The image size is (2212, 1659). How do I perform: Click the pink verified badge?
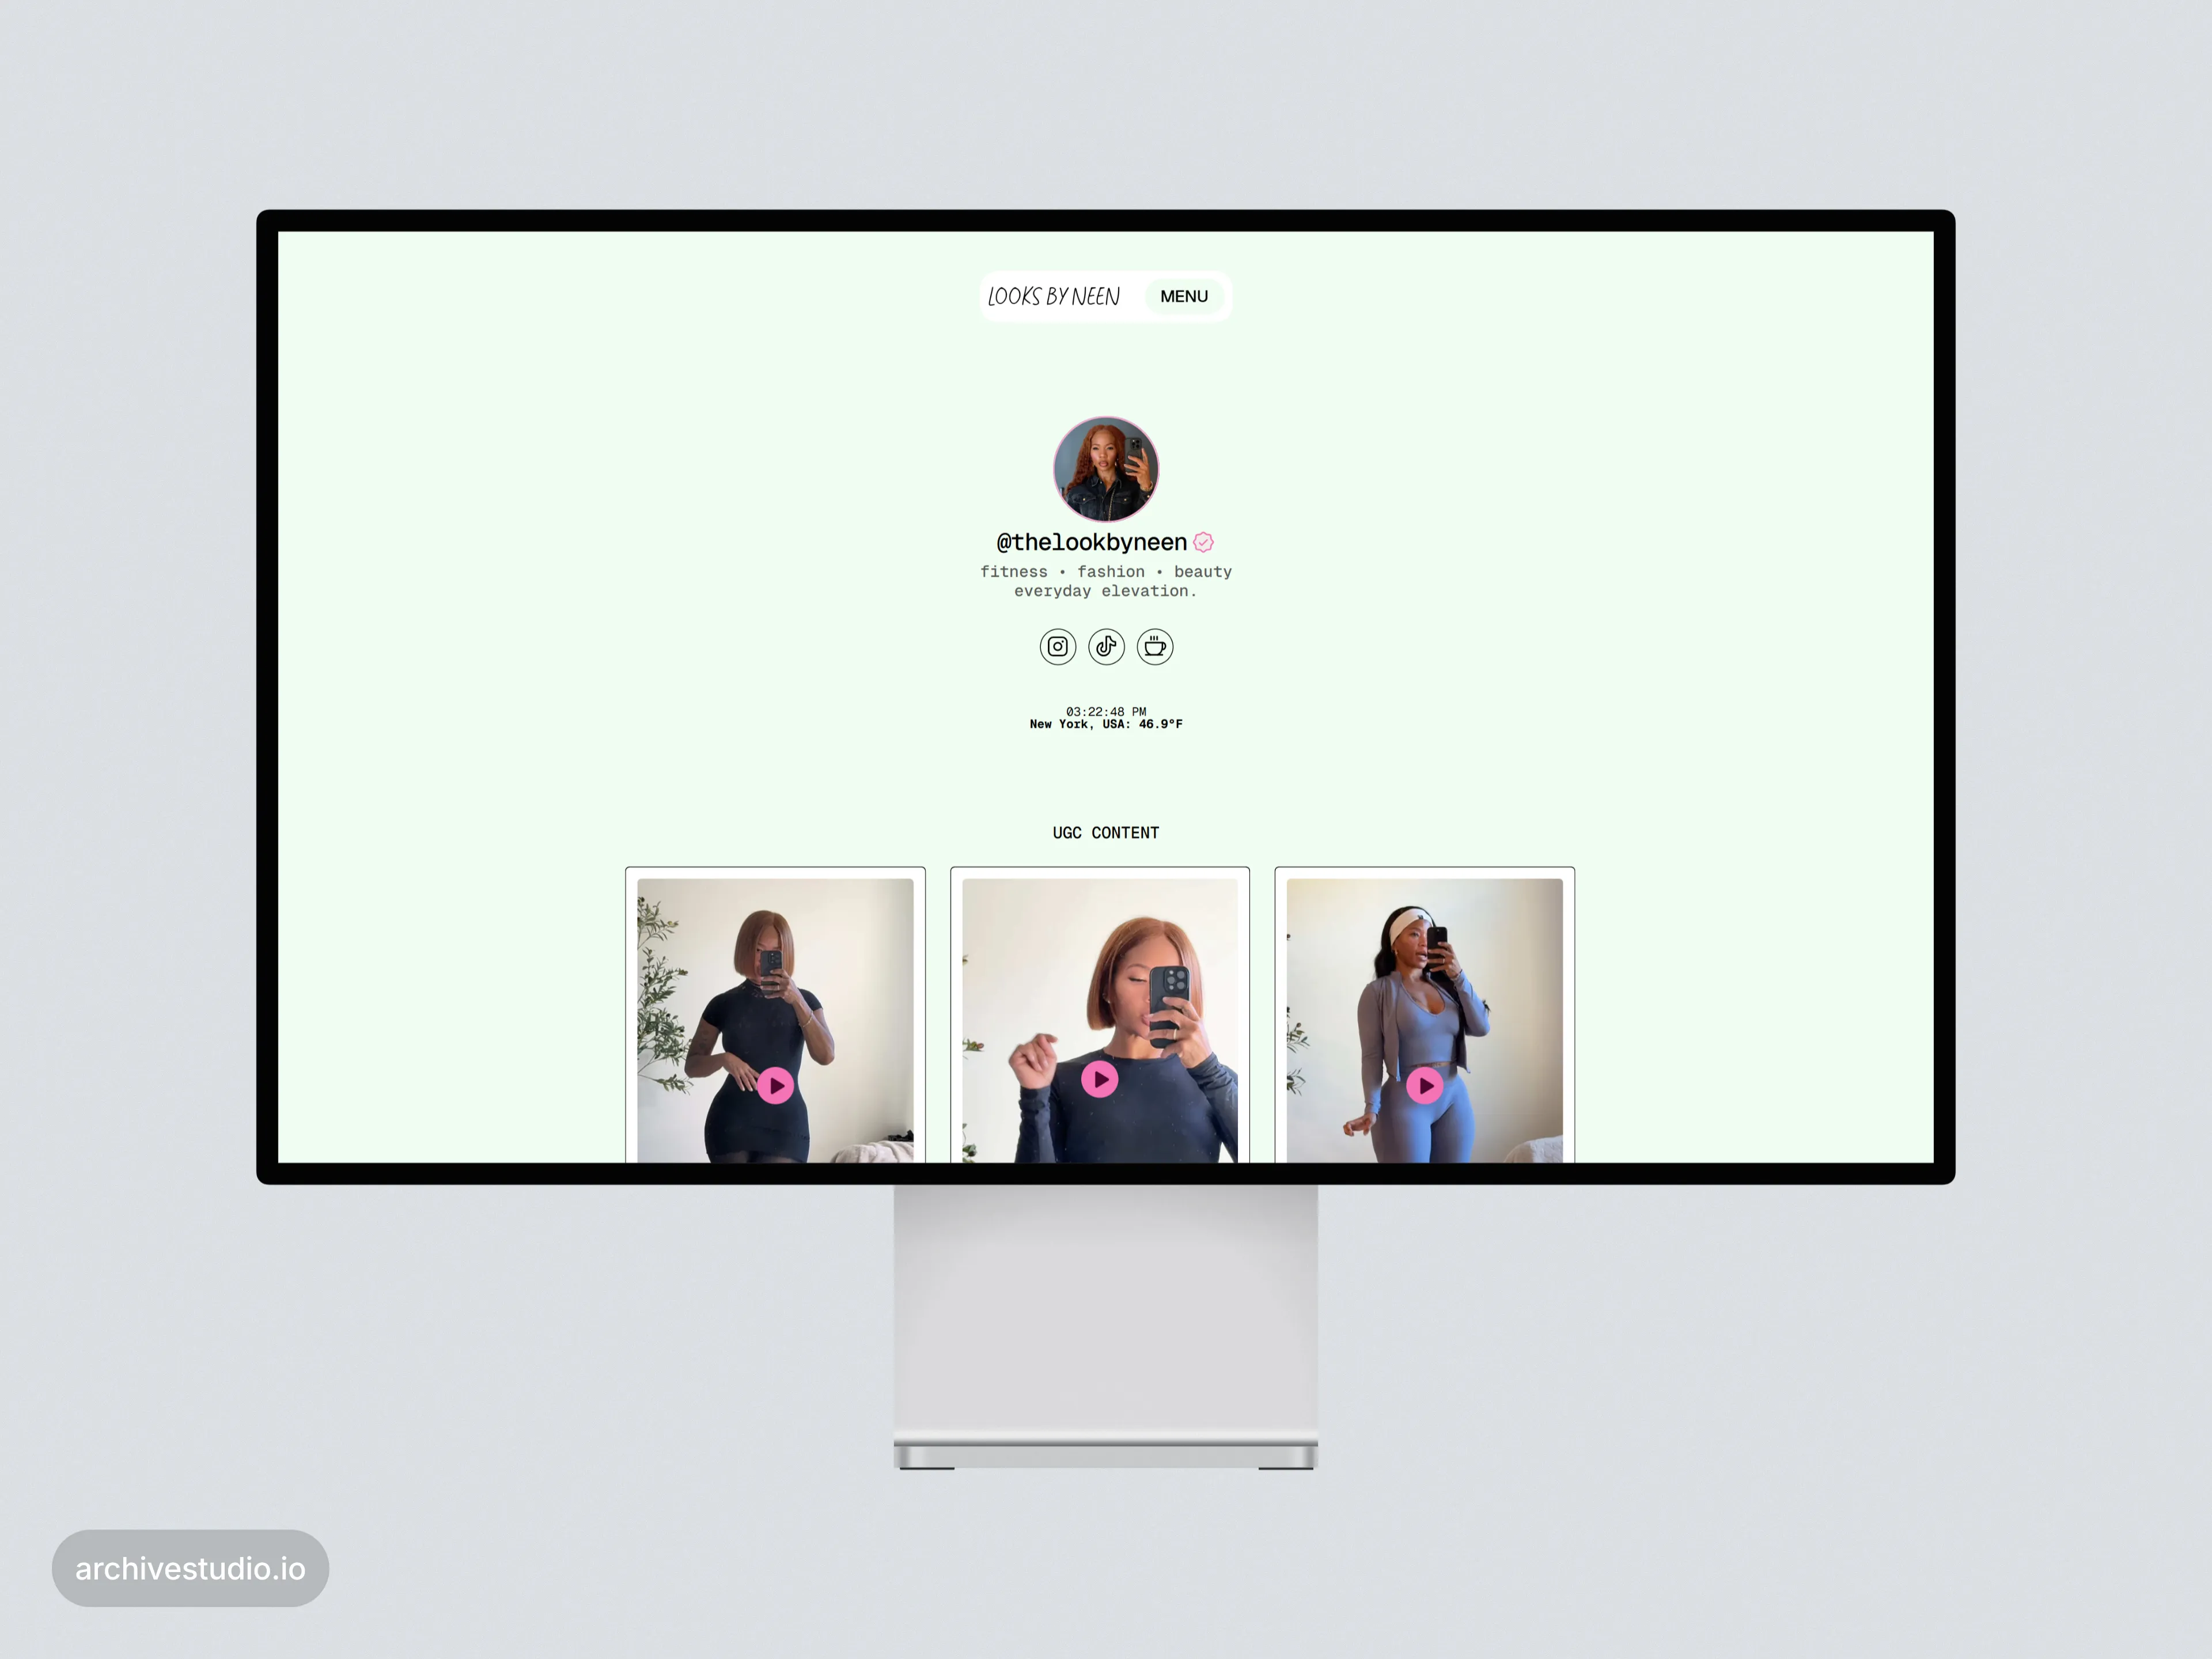click(1203, 542)
